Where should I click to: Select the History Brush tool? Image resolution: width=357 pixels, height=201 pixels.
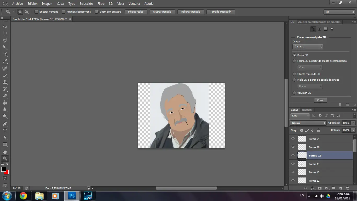point(5,89)
